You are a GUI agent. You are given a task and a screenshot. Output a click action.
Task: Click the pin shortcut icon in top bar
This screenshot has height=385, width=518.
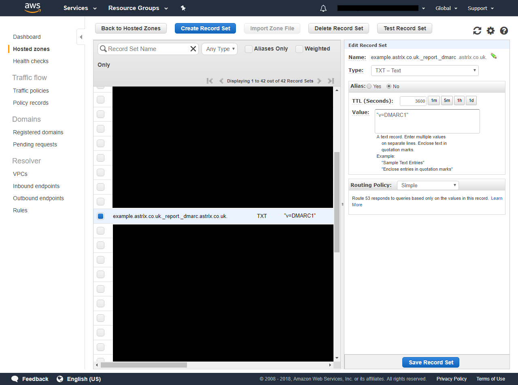pyautogui.click(x=183, y=8)
